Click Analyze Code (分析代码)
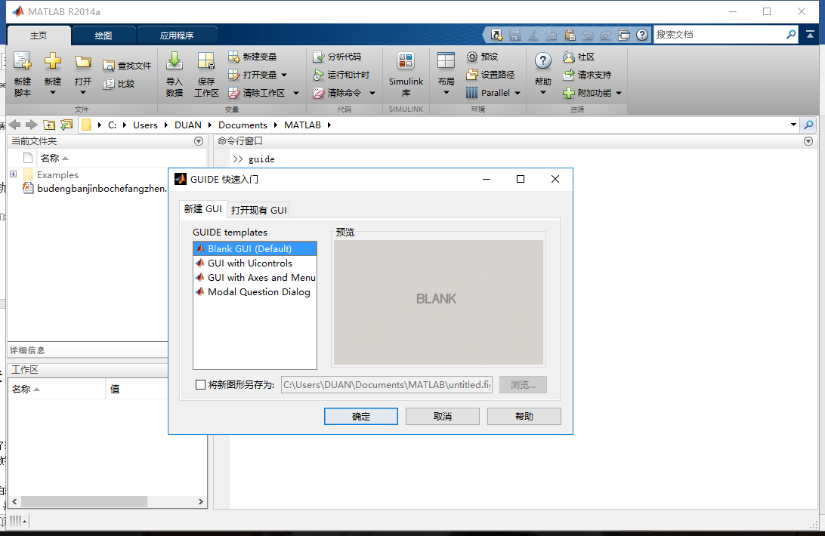 tap(337, 57)
